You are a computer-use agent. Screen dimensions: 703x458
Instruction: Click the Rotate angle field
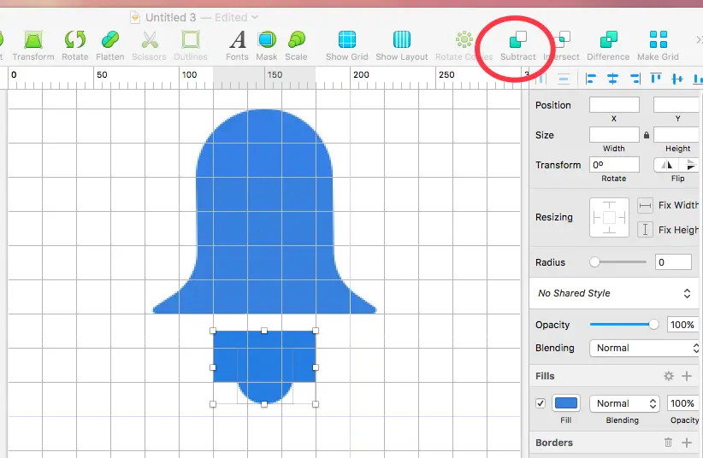click(x=614, y=164)
